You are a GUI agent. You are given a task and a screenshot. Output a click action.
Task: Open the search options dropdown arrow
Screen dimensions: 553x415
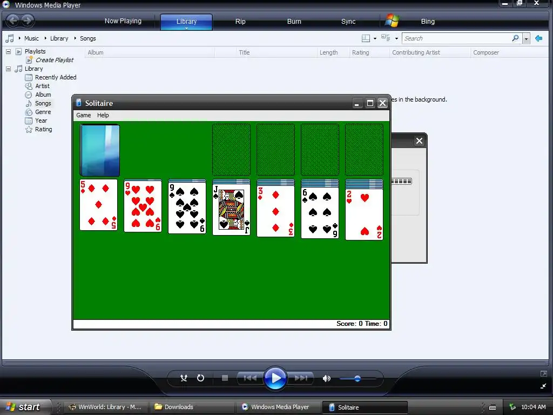(526, 38)
